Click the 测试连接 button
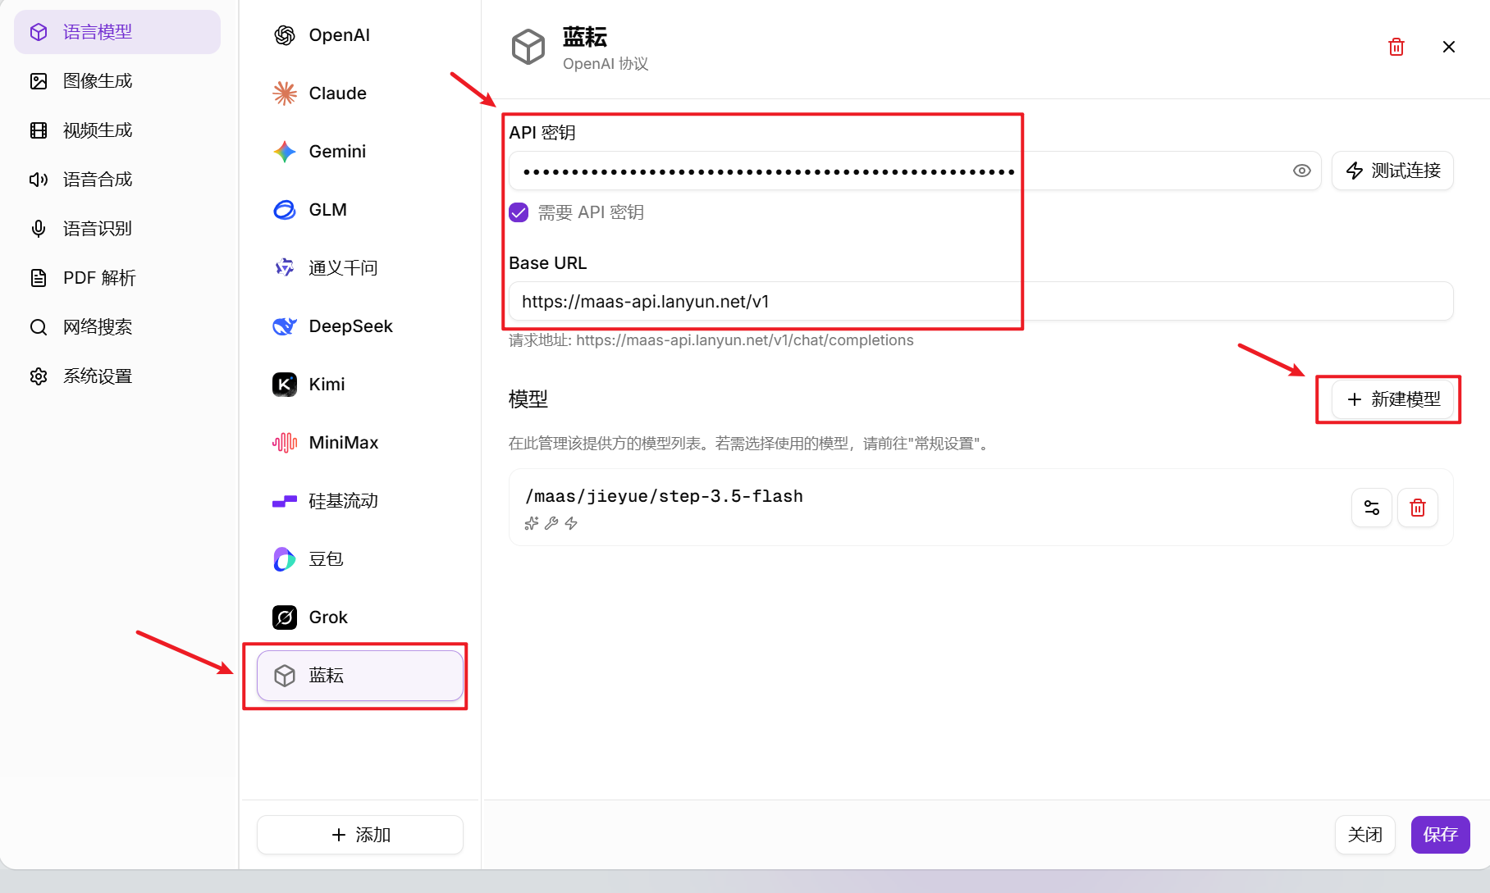The width and height of the screenshot is (1490, 893). pyautogui.click(x=1392, y=171)
